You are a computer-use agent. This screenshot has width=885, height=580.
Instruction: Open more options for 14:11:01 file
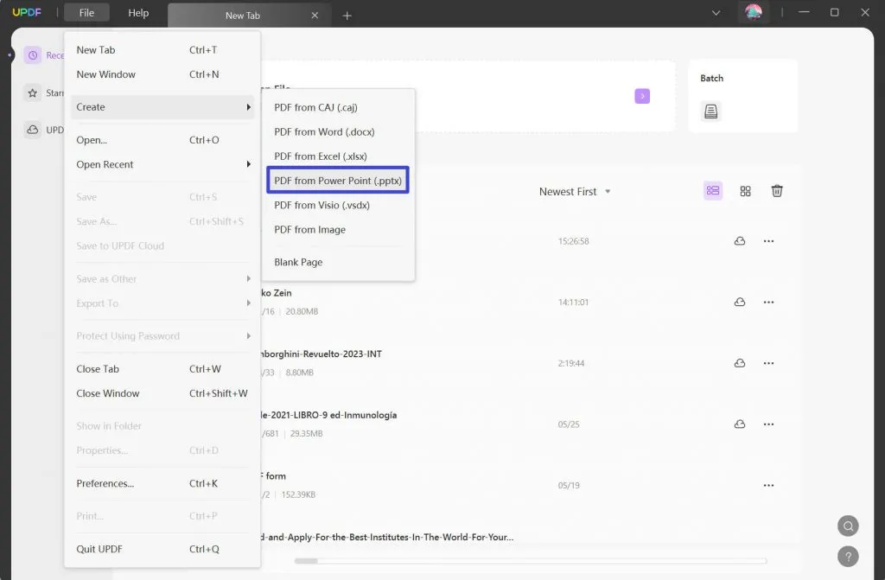pyautogui.click(x=768, y=303)
